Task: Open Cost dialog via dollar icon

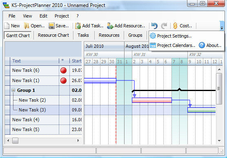Action: click(175, 26)
